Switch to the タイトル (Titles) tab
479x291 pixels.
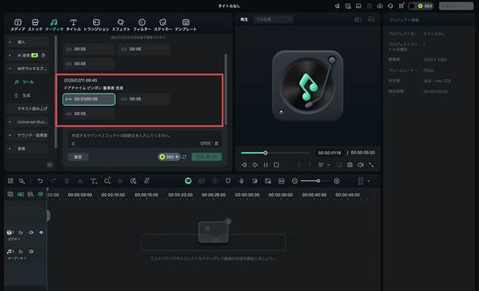(74, 25)
